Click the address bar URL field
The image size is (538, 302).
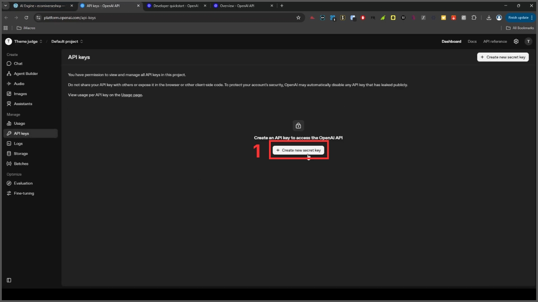pos(168,17)
